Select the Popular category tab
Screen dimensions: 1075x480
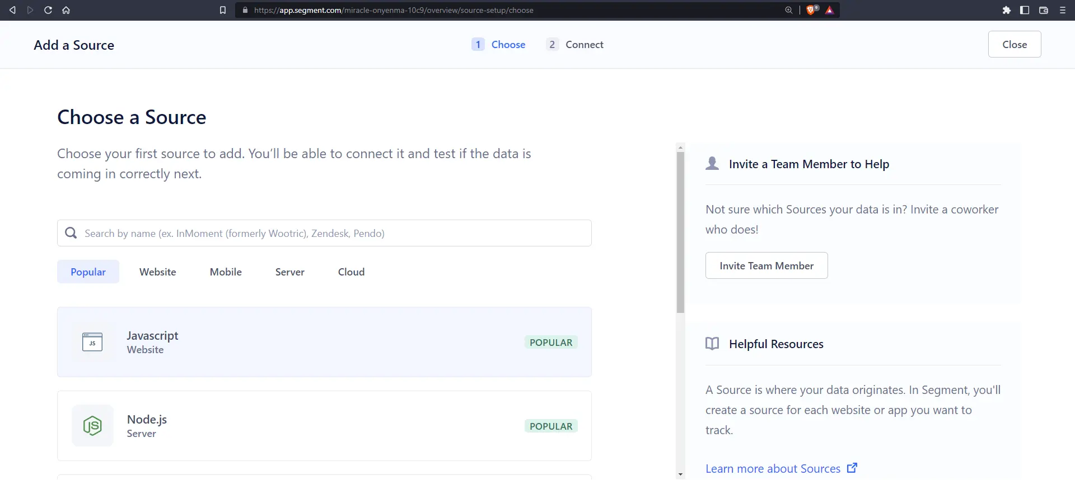pos(88,272)
